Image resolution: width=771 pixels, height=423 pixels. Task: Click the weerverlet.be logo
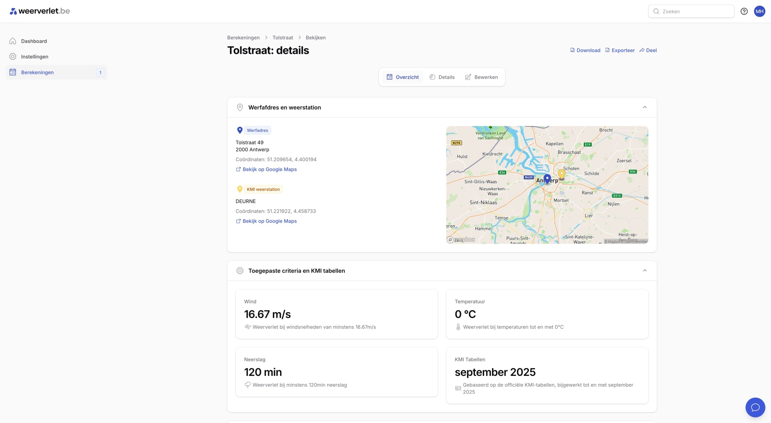coord(40,11)
